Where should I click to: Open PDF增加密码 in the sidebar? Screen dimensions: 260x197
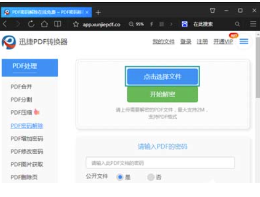click(x=27, y=138)
